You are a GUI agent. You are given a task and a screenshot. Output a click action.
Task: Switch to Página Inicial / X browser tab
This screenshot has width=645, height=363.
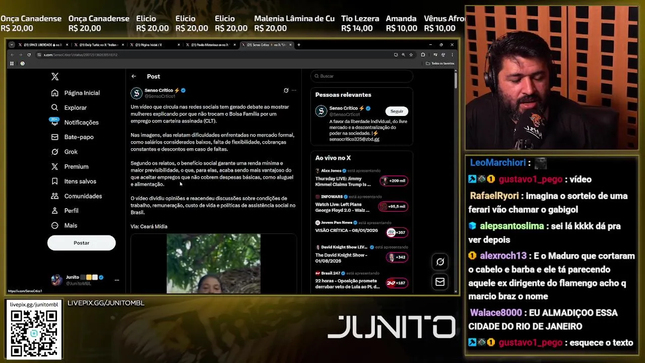click(154, 45)
